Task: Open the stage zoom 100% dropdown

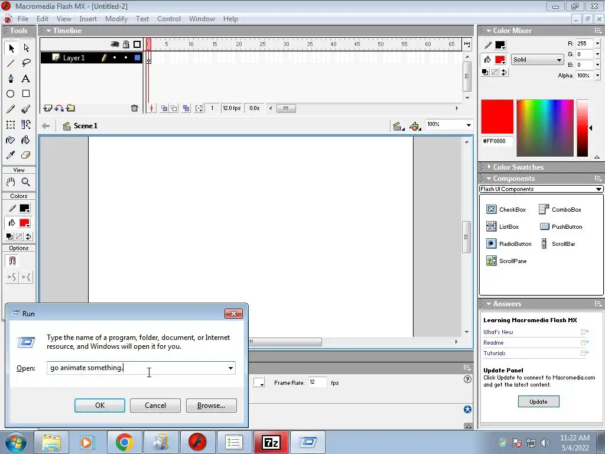Action: pos(469,125)
